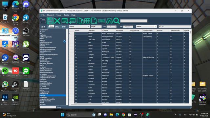Viewport: 210px width, 118px height.
Task: Open the Logitech G HUB shortcut
Action: pyautogui.click(x=15, y=86)
